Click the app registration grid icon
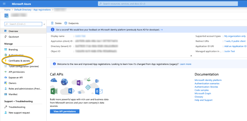 point(6,16)
